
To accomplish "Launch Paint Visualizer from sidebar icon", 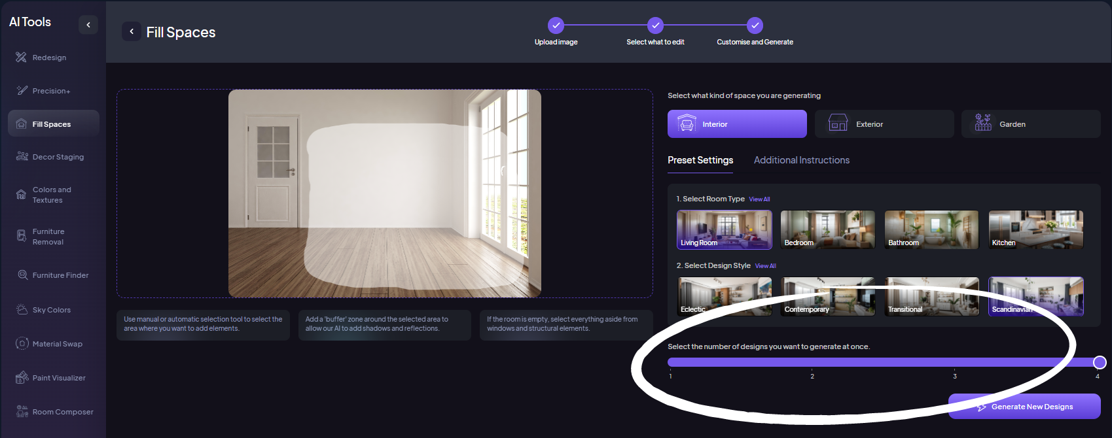I will coord(22,378).
